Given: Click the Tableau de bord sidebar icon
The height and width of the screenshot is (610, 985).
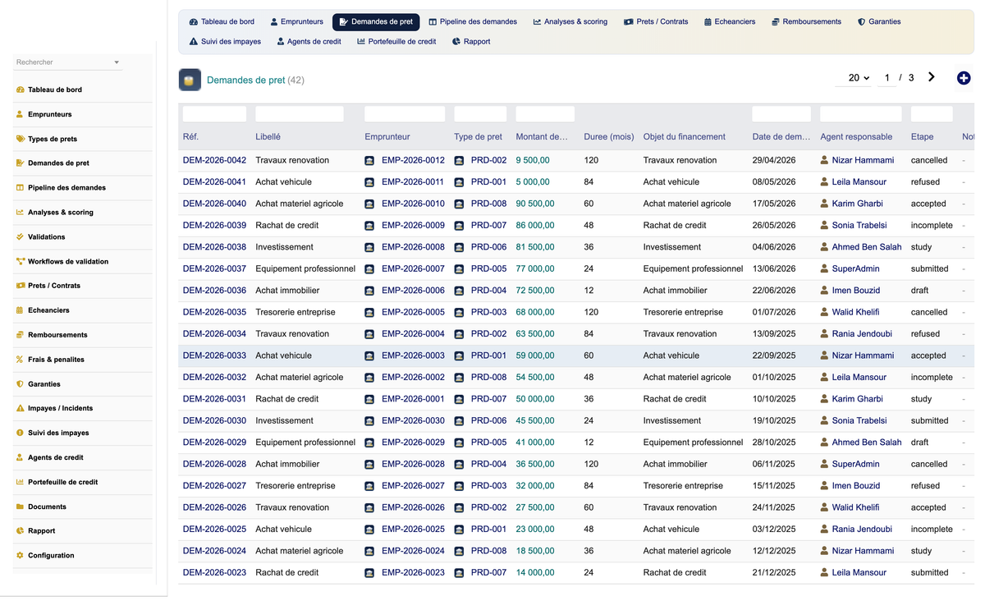Looking at the screenshot, I should tap(20, 89).
